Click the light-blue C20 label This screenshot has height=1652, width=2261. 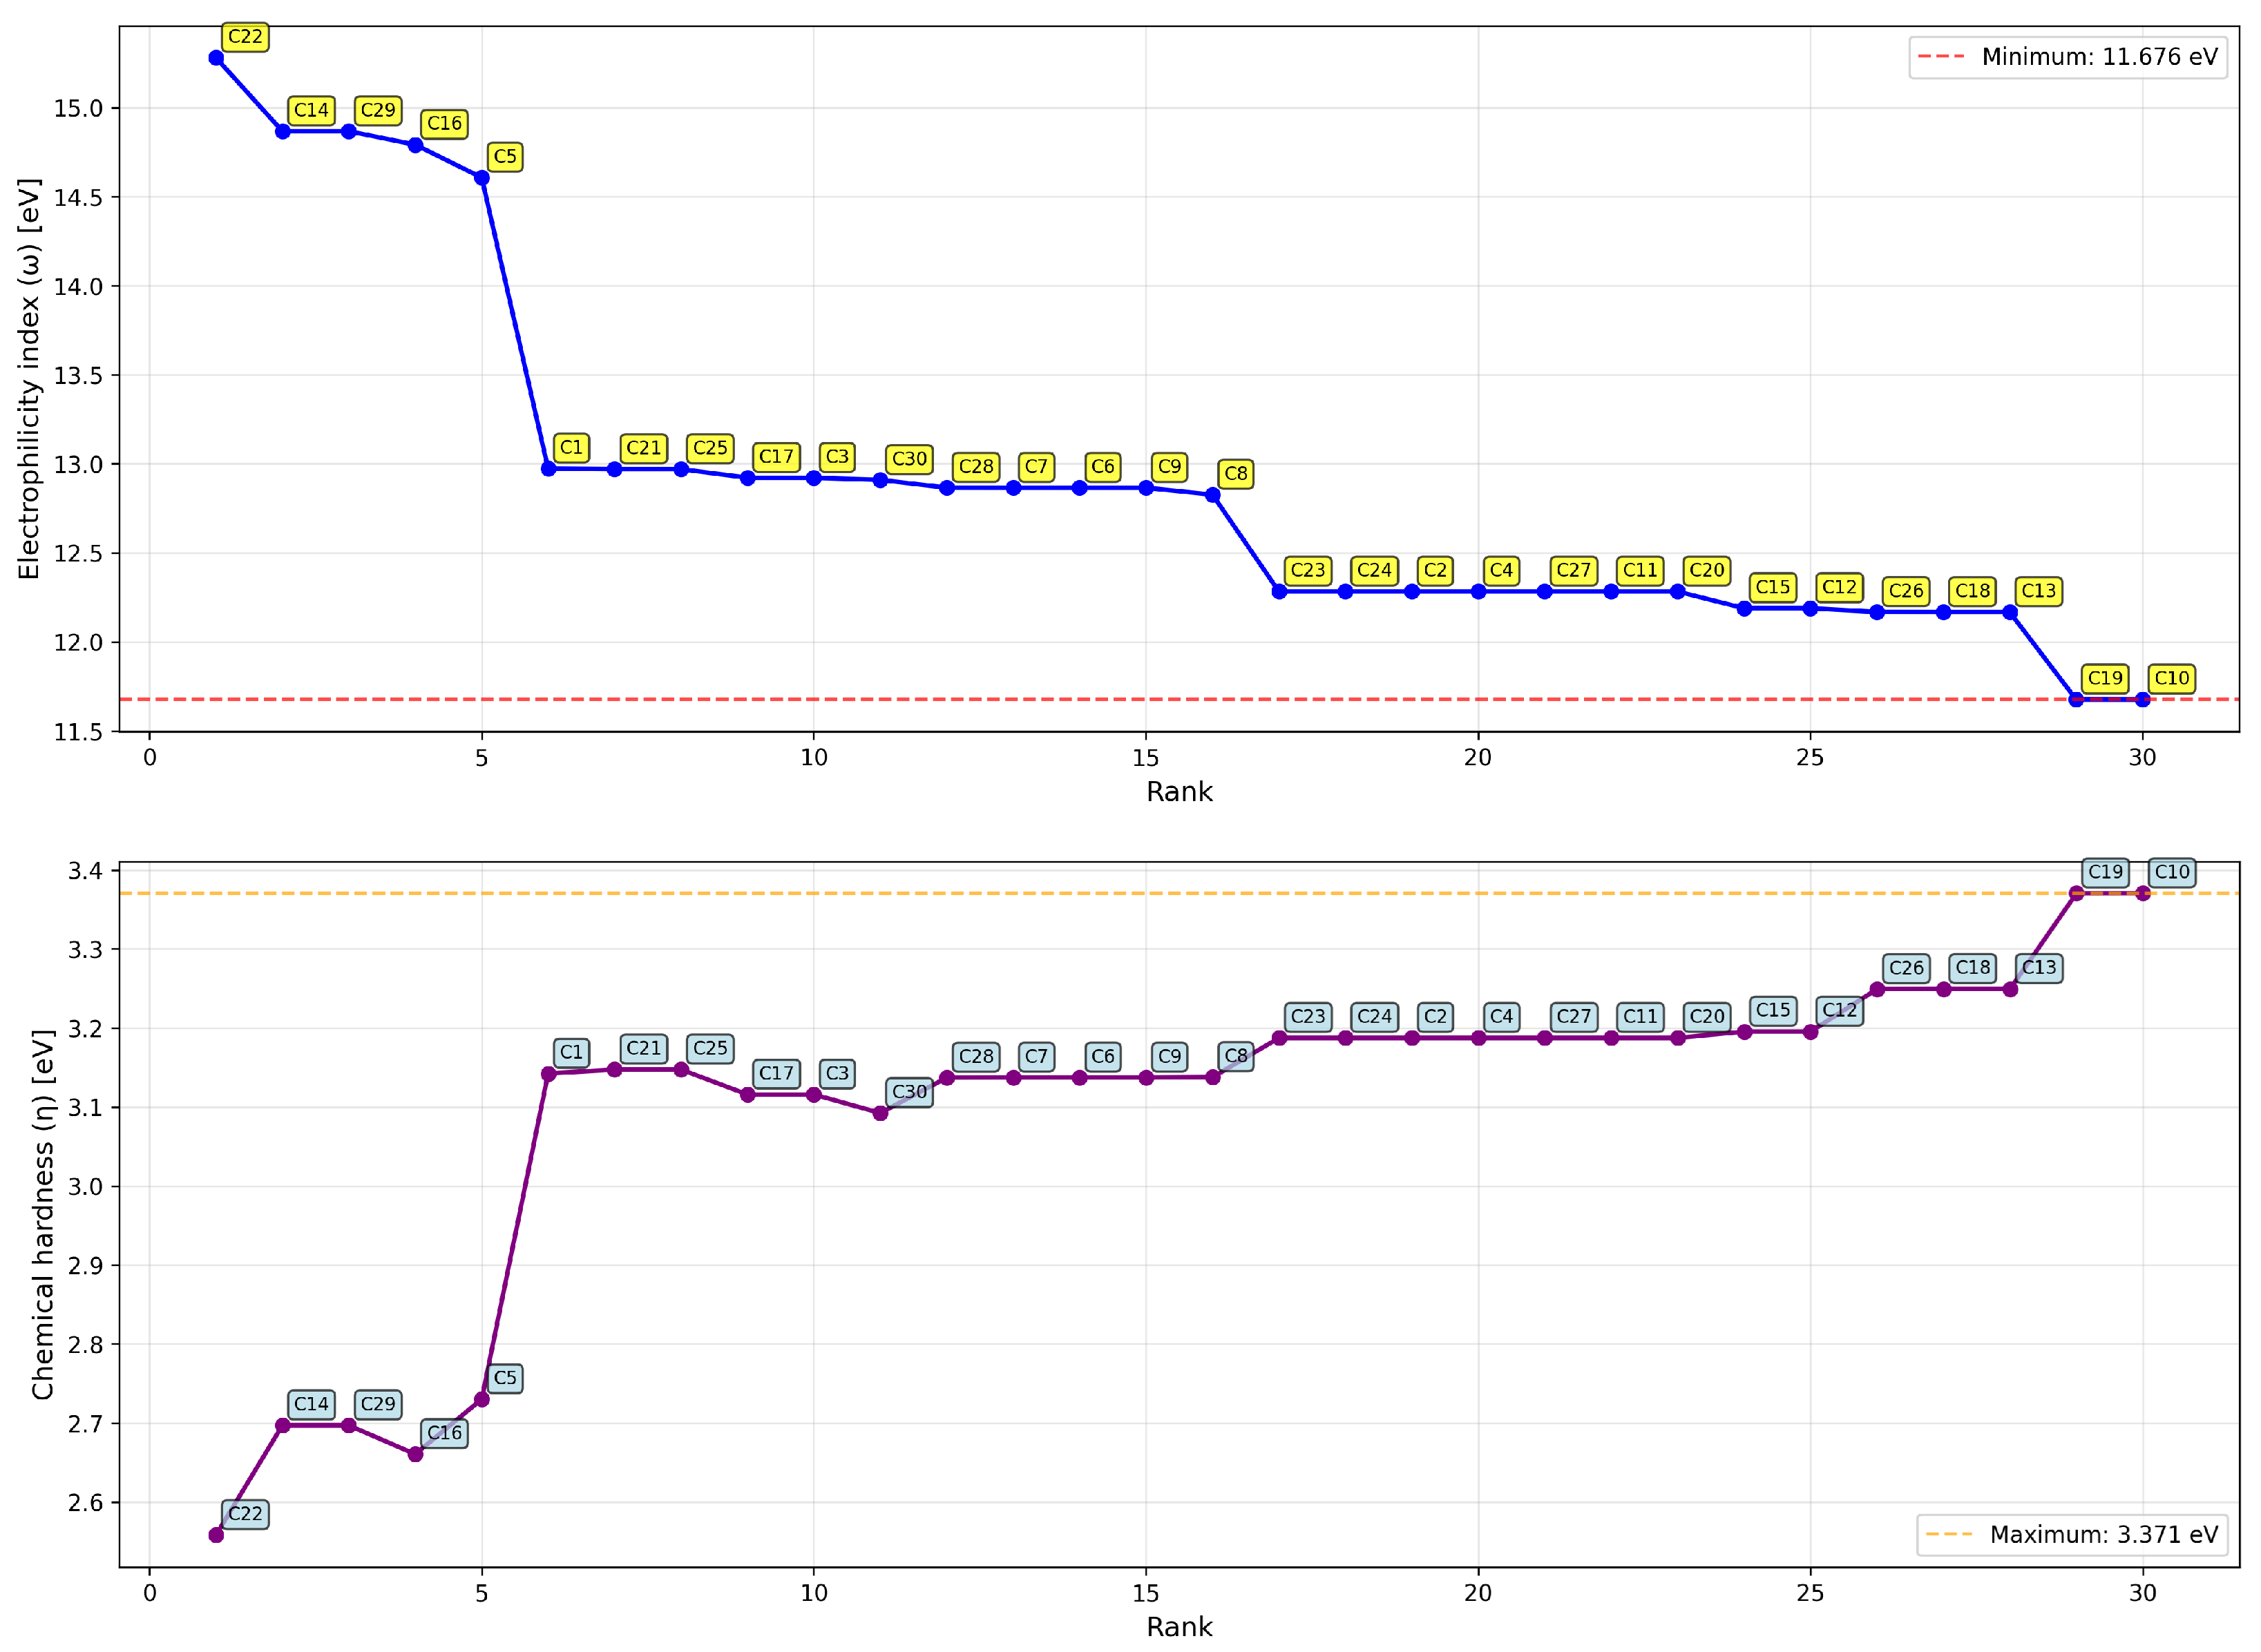[1706, 1016]
